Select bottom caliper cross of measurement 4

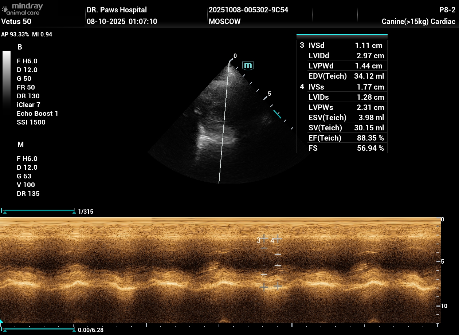278,287
